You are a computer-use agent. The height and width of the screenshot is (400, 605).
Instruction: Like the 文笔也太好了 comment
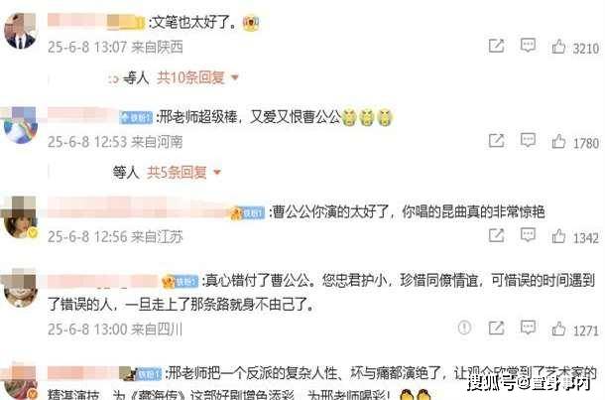tap(558, 47)
